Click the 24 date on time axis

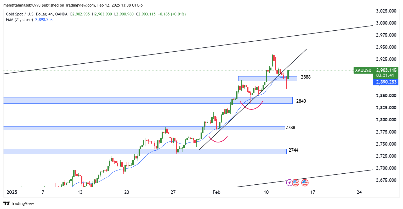[359, 192]
